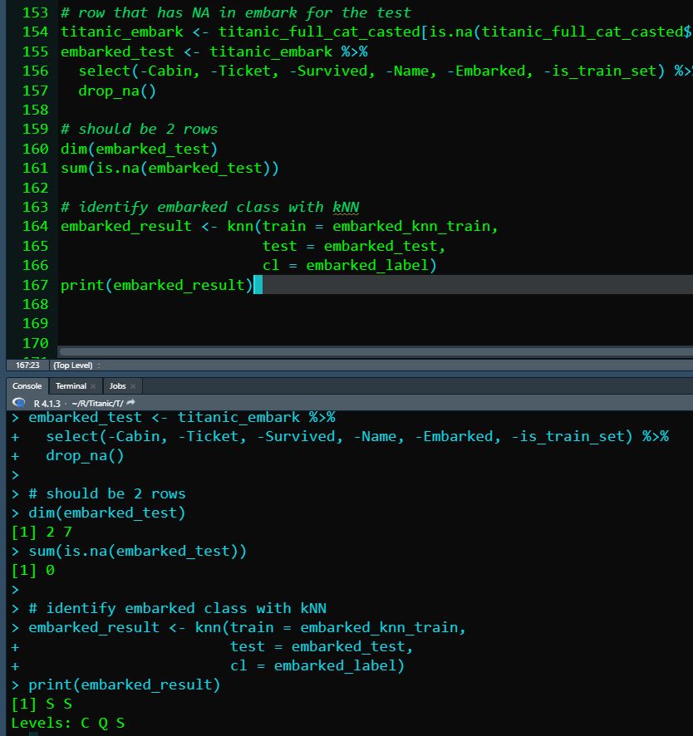Select the Console tab
The height and width of the screenshot is (736, 693).
coord(27,385)
